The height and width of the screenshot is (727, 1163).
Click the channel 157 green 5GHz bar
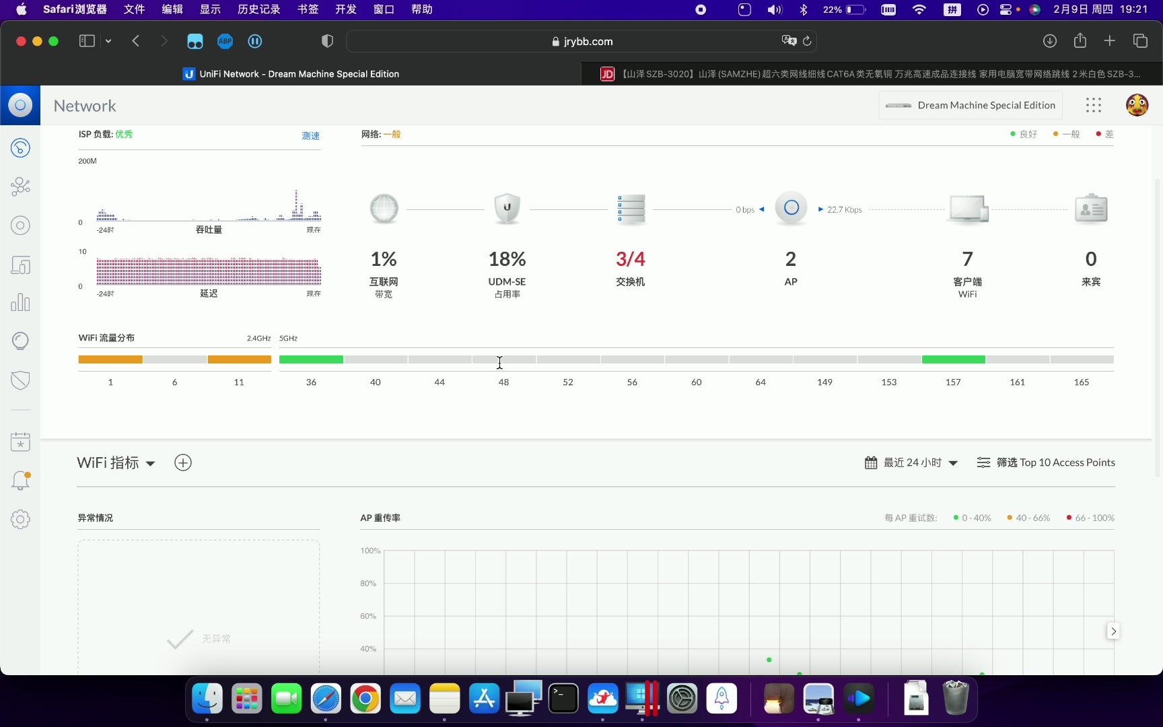953,359
